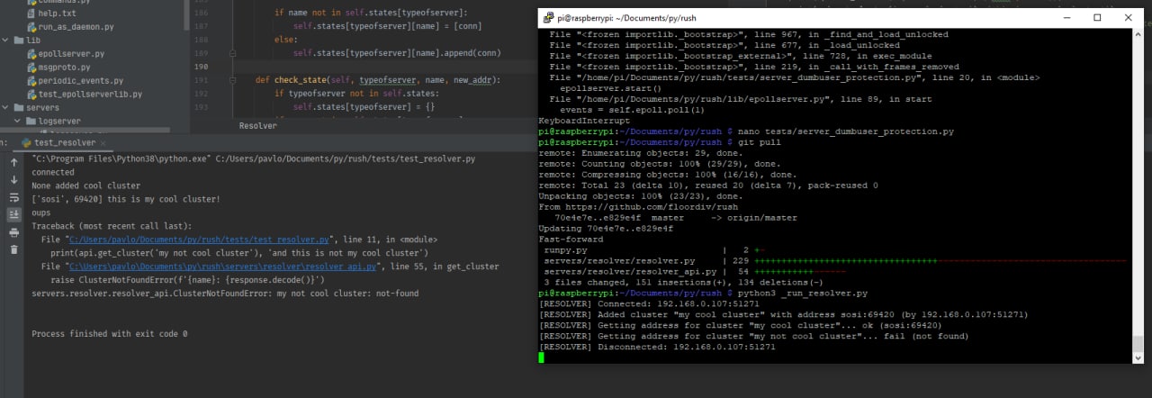
Task: Collapse the lib folder chevron
Action: point(5,41)
